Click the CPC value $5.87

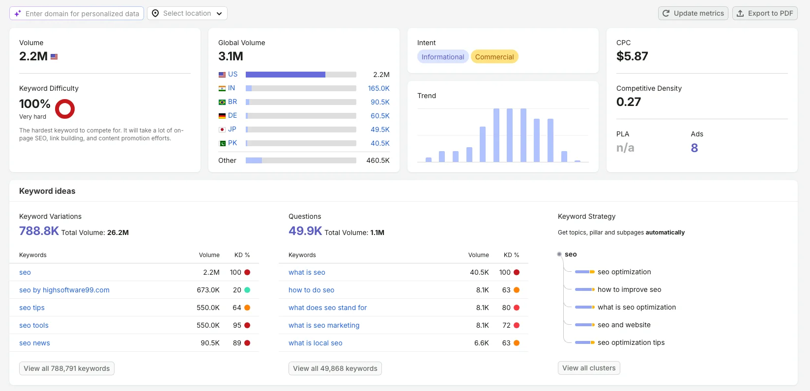click(632, 56)
